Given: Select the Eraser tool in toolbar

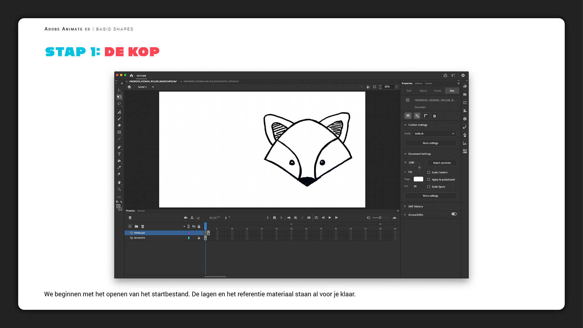Looking at the screenshot, I should 119,125.
